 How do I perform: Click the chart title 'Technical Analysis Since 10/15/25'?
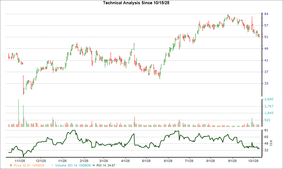point(136,3)
